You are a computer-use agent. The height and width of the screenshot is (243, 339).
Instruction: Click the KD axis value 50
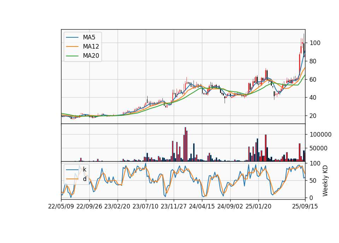click(313, 181)
